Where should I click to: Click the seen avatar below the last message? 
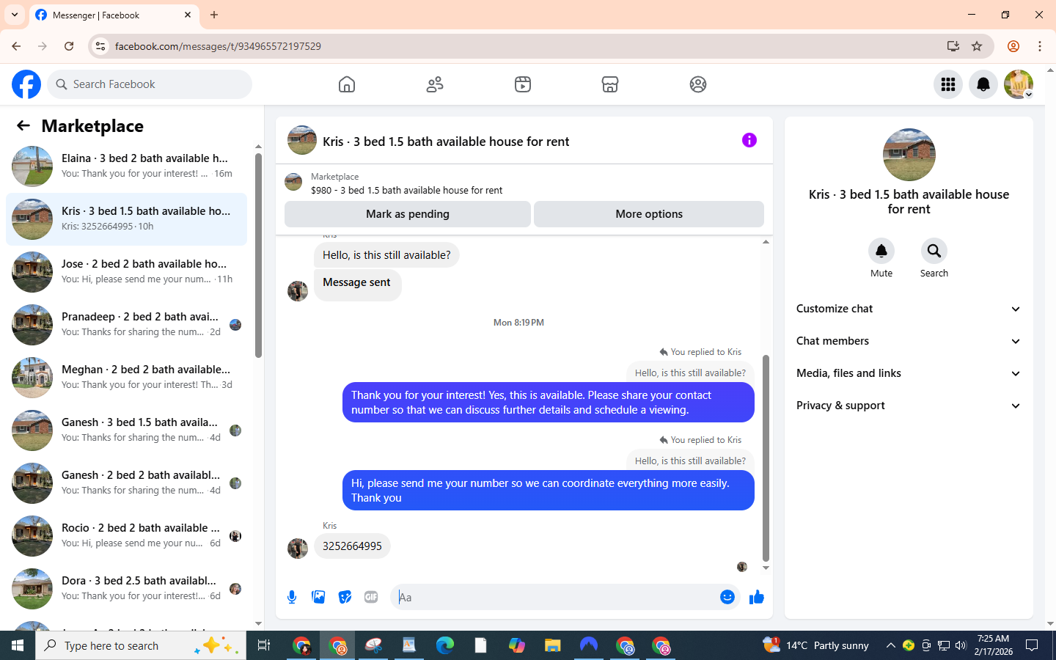(x=742, y=567)
